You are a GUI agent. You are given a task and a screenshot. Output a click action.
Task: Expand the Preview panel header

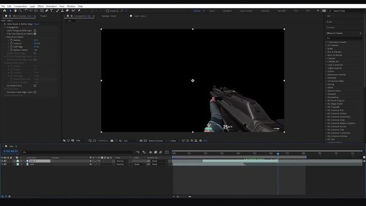coord(331,27)
